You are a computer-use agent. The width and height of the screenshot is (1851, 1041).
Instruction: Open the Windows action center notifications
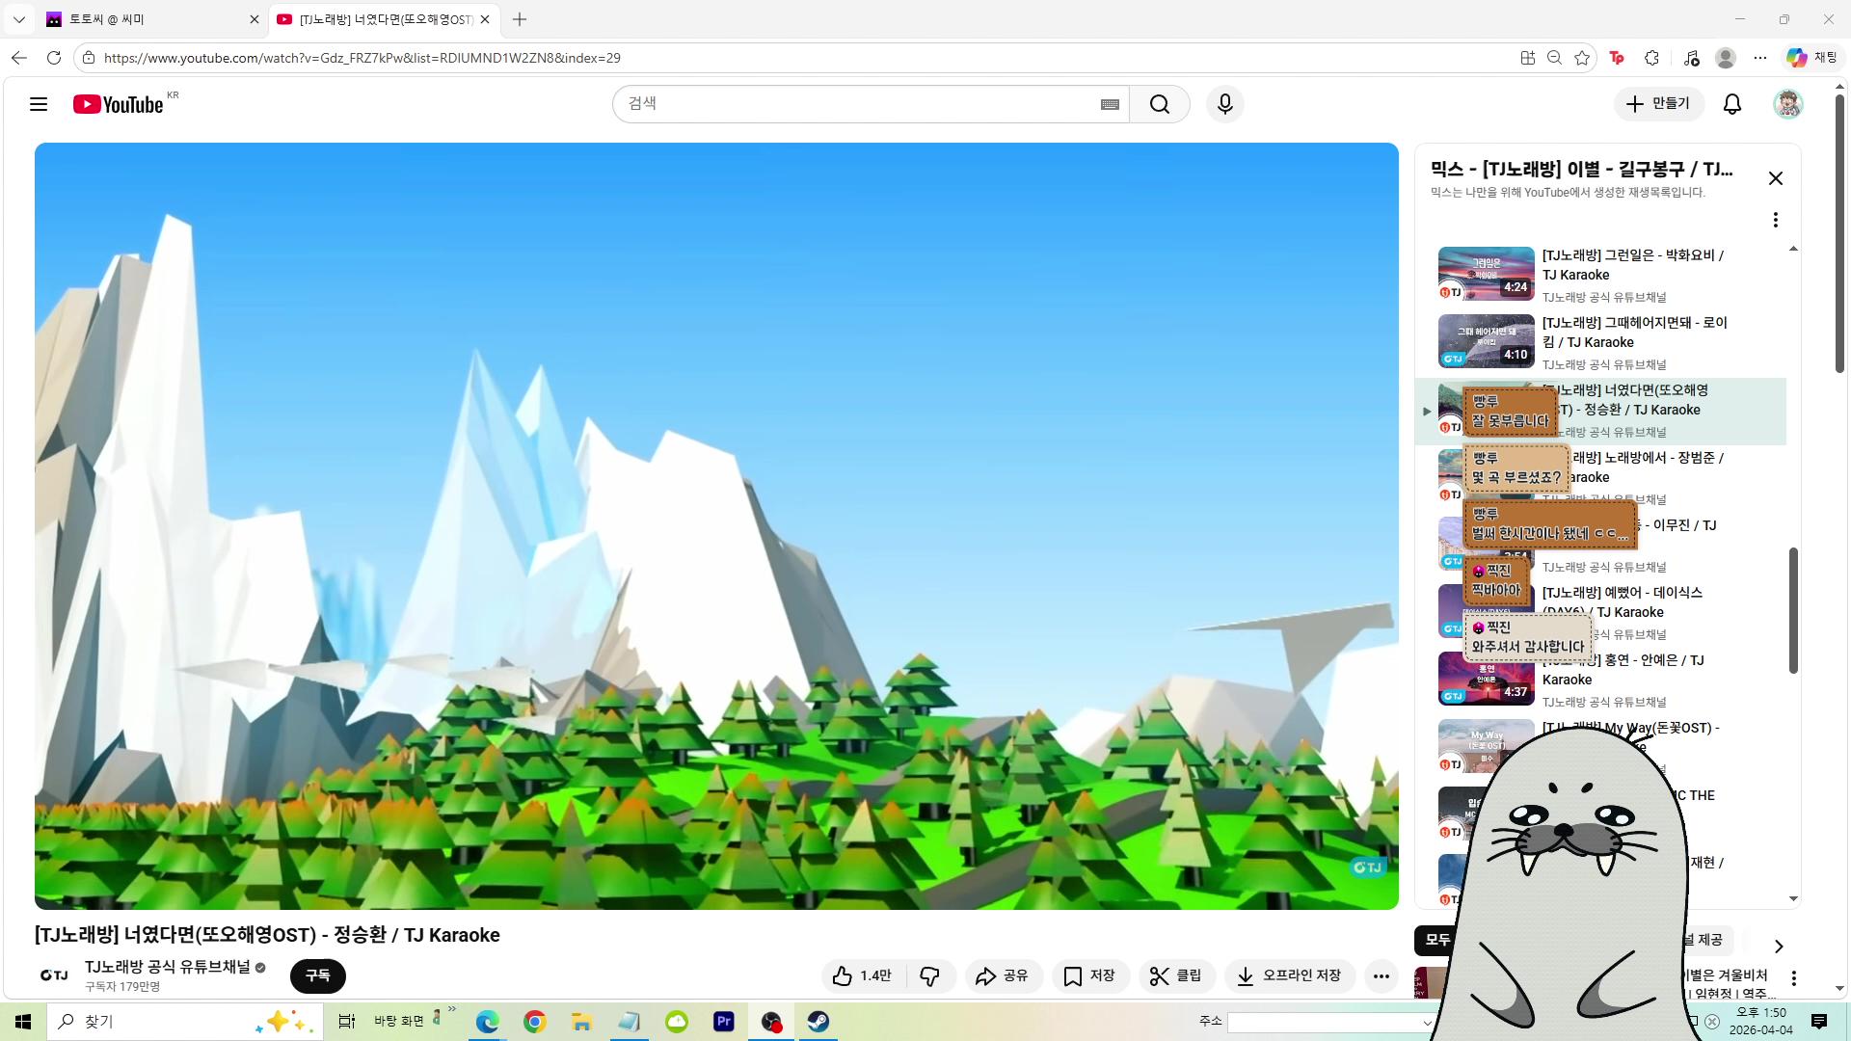1819,1022
